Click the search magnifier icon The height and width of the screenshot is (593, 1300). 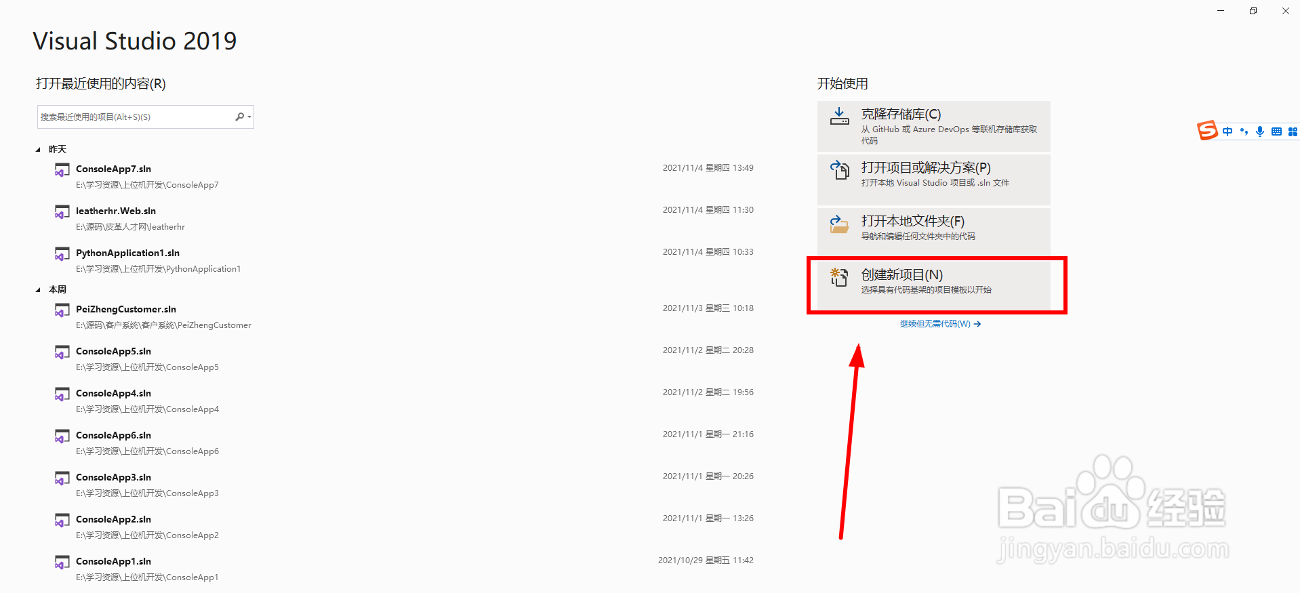[239, 117]
